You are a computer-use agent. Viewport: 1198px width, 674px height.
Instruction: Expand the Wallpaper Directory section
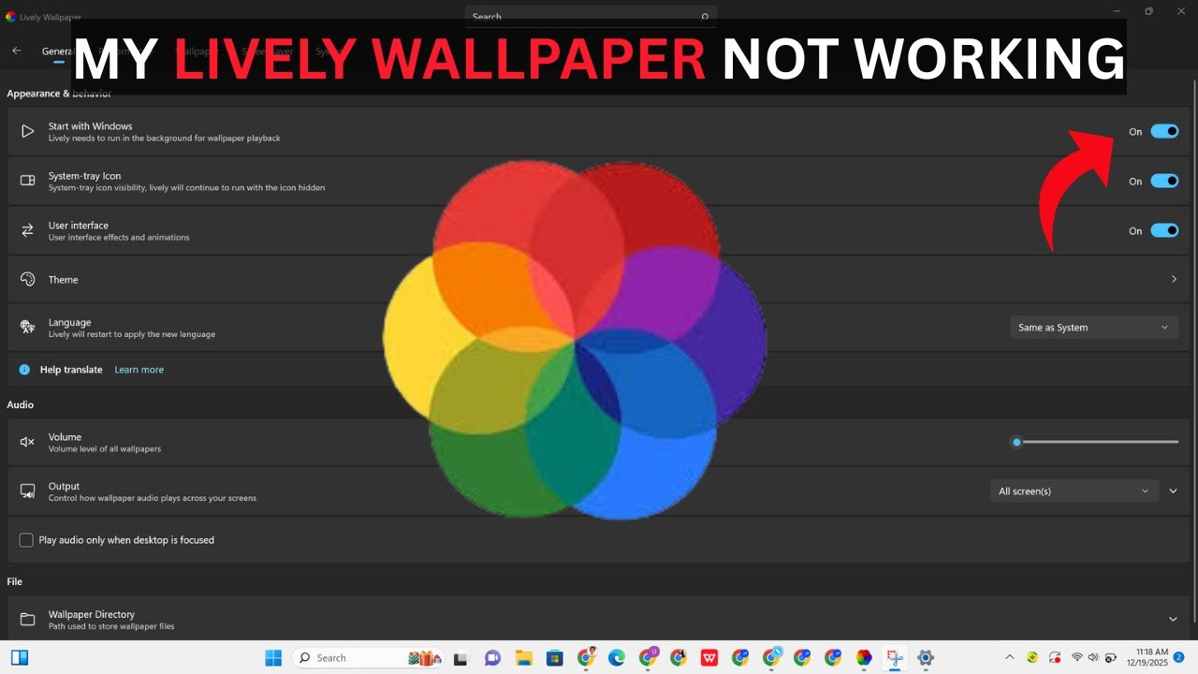[x=1173, y=620]
